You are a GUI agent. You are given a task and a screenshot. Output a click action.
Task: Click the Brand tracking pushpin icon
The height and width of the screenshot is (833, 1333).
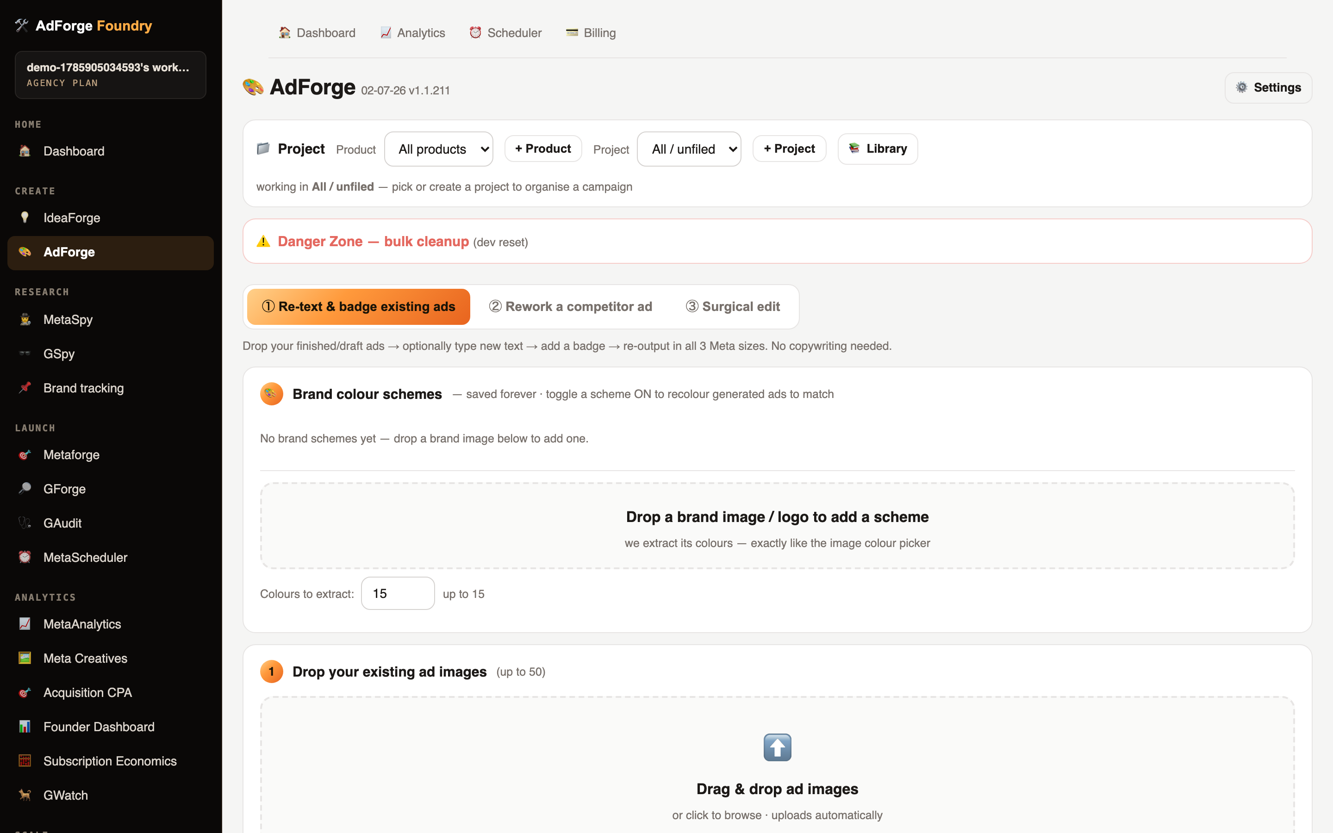(x=25, y=388)
